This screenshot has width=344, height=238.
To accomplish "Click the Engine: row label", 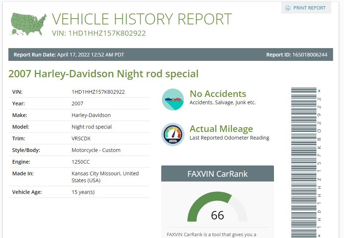I will pos(21,162).
